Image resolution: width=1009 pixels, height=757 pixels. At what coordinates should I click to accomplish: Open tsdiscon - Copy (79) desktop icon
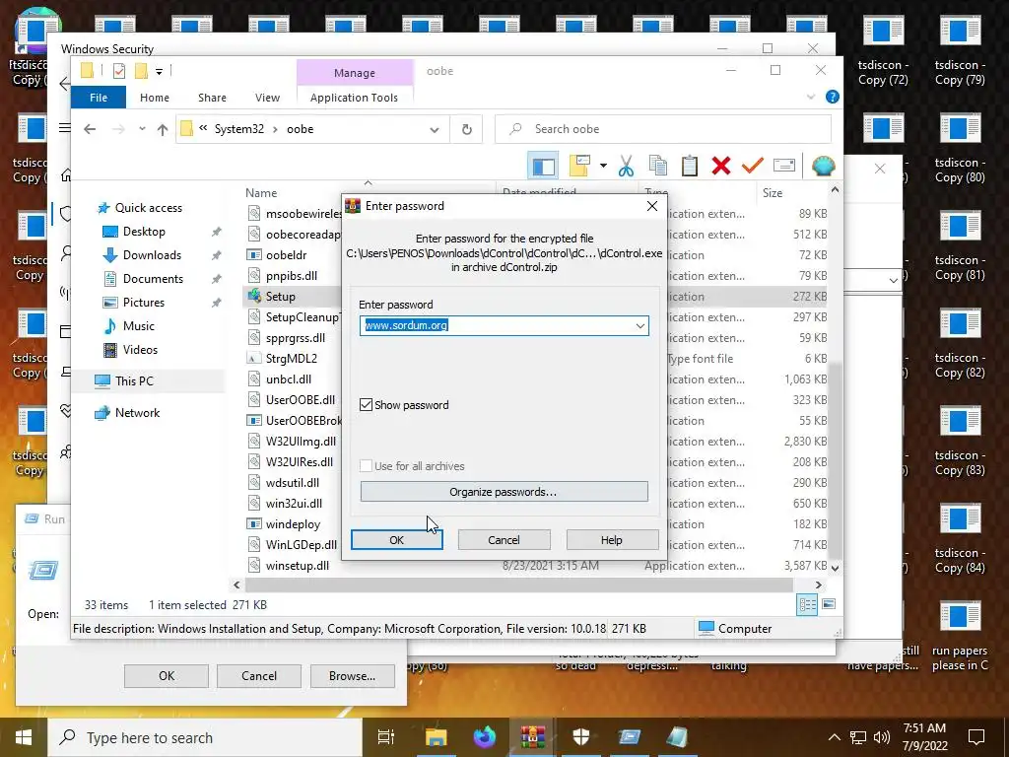[960, 50]
